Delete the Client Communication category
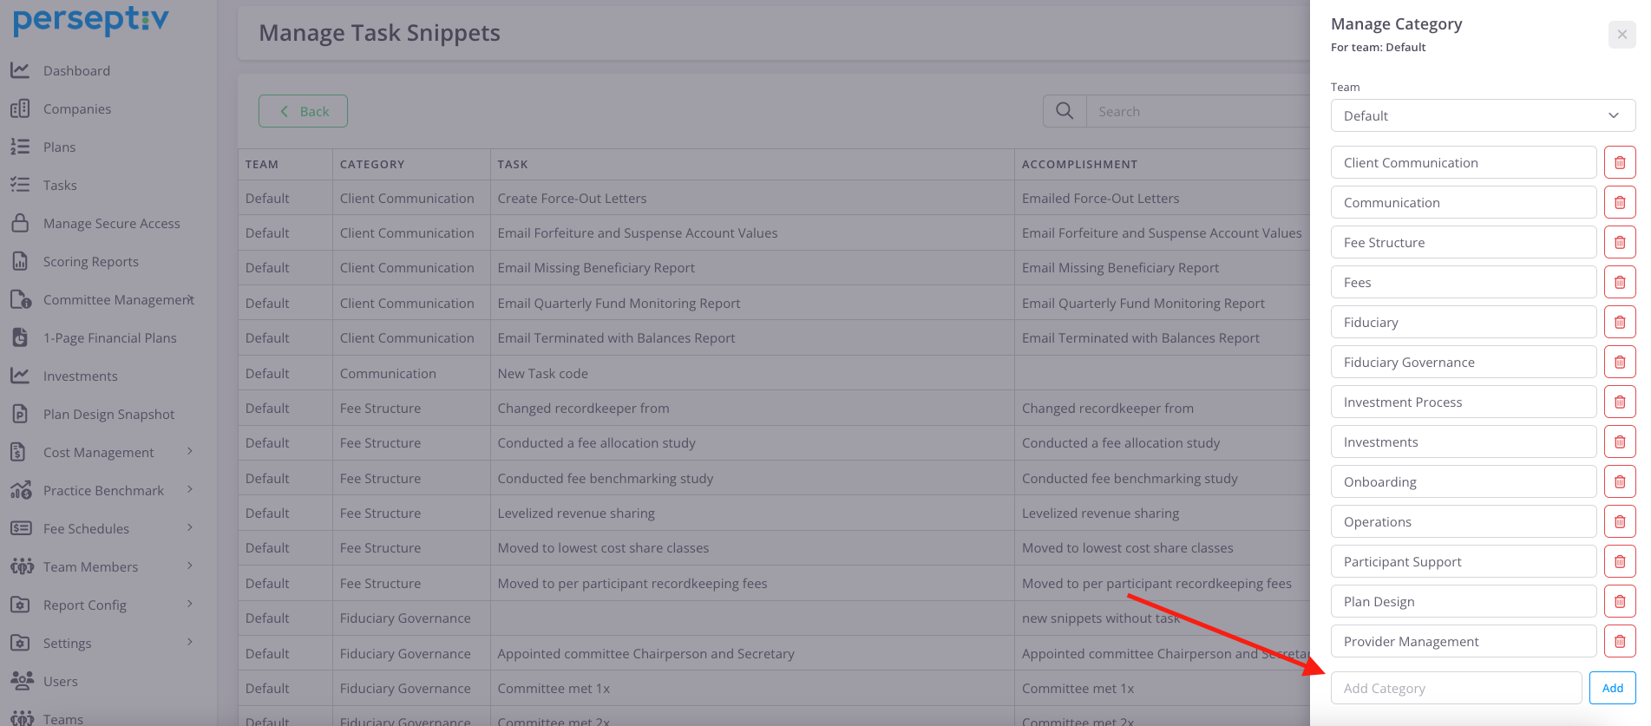This screenshot has width=1651, height=726. coord(1619,163)
